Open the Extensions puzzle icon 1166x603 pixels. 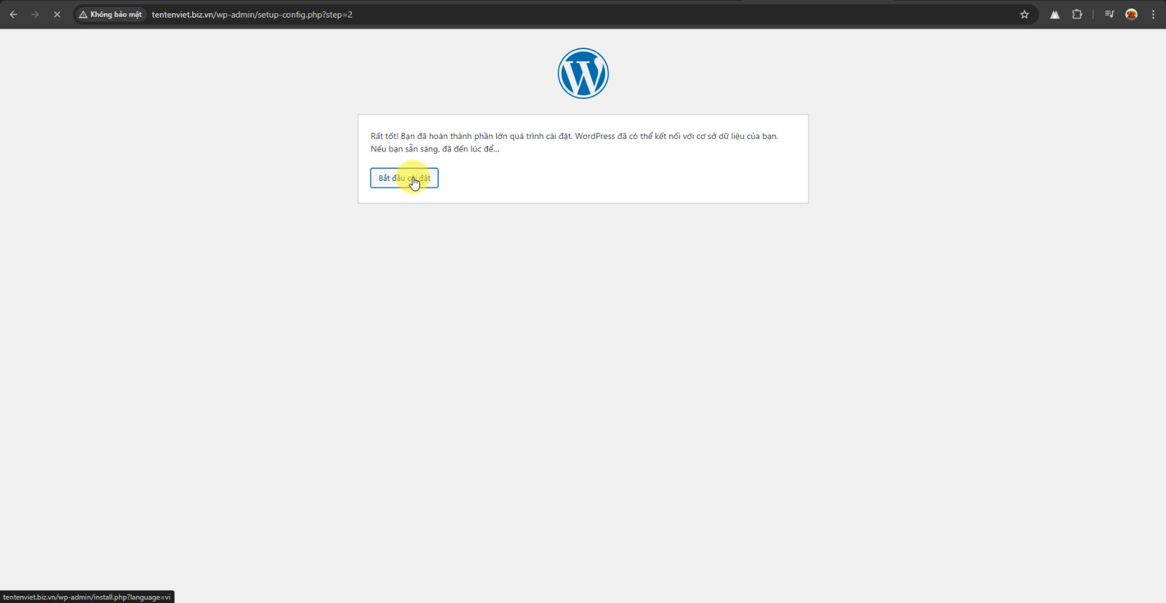[x=1077, y=14]
